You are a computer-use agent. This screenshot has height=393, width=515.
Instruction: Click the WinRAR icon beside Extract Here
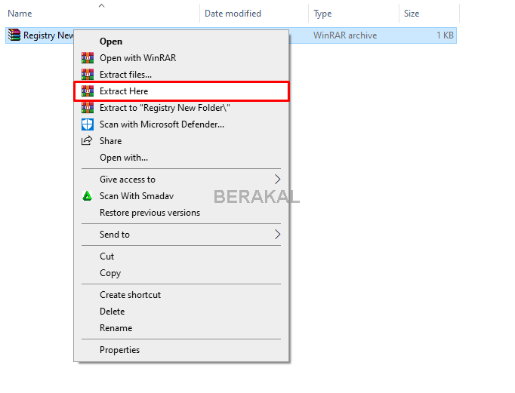click(x=87, y=91)
